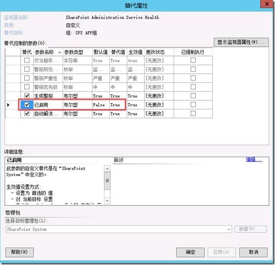Tick 已强制执行 checkbox in 自动解决 row
The image size is (275, 265).
point(193,114)
